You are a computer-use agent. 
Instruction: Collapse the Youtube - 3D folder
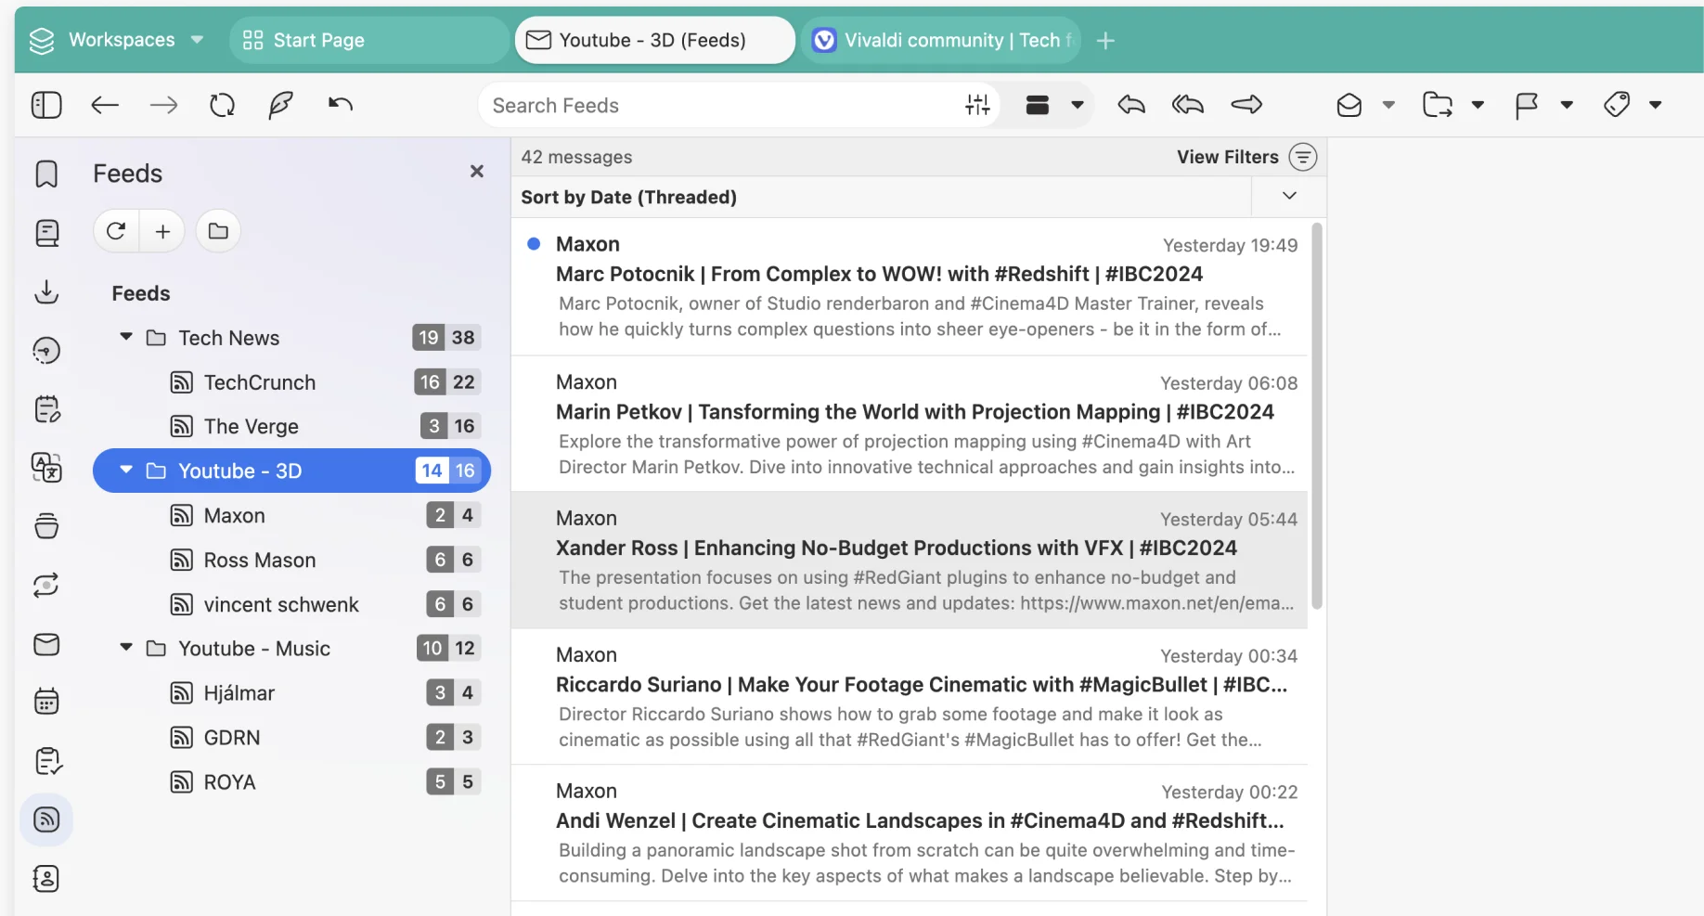pyautogui.click(x=126, y=470)
